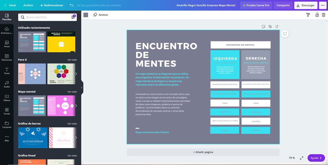Click Ver todo next to Mapa mental
The image size is (328, 165).
pyautogui.click(x=72, y=92)
